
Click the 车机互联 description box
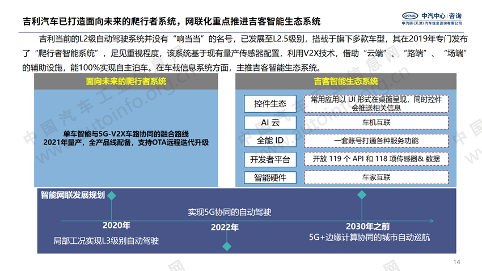click(x=377, y=122)
